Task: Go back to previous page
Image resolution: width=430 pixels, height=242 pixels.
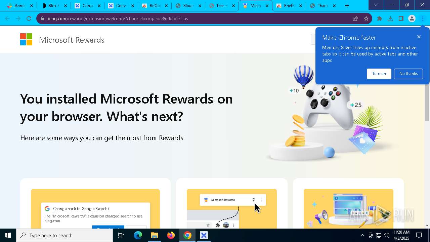Action: coord(7,18)
